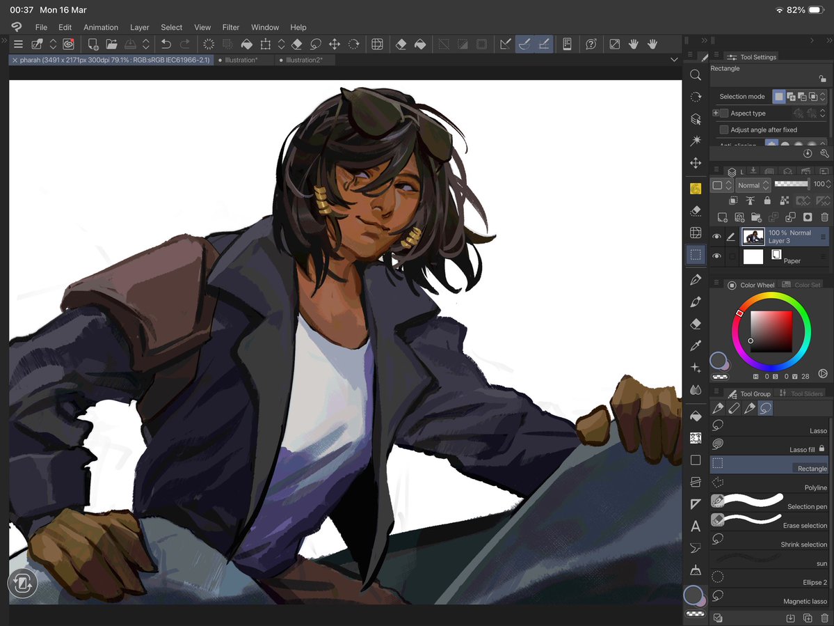
Task: Hide Layer 3 with eye icon
Action: pyautogui.click(x=716, y=237)
